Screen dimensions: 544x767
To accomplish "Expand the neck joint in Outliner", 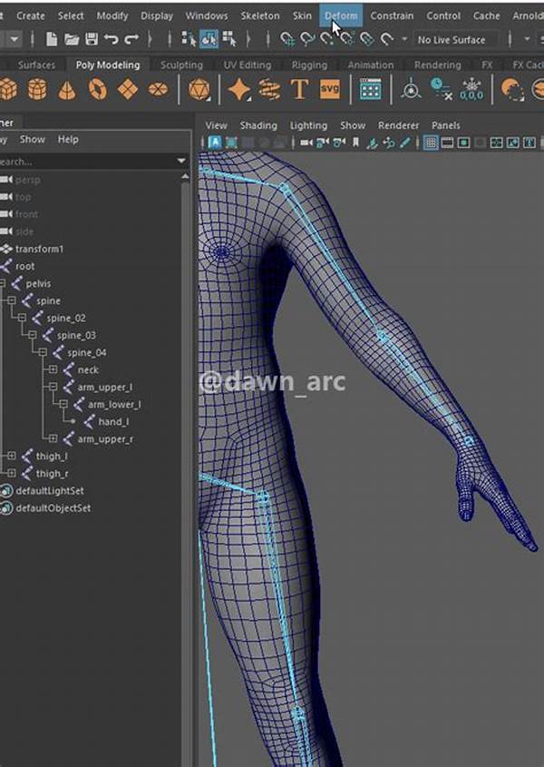I will 53,369.
